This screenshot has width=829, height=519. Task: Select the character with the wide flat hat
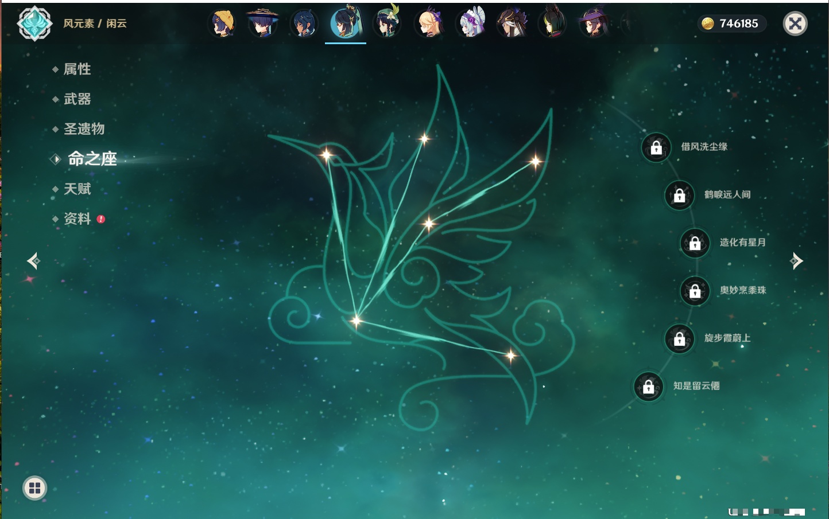pyautogui.click(x=262, y=24)
